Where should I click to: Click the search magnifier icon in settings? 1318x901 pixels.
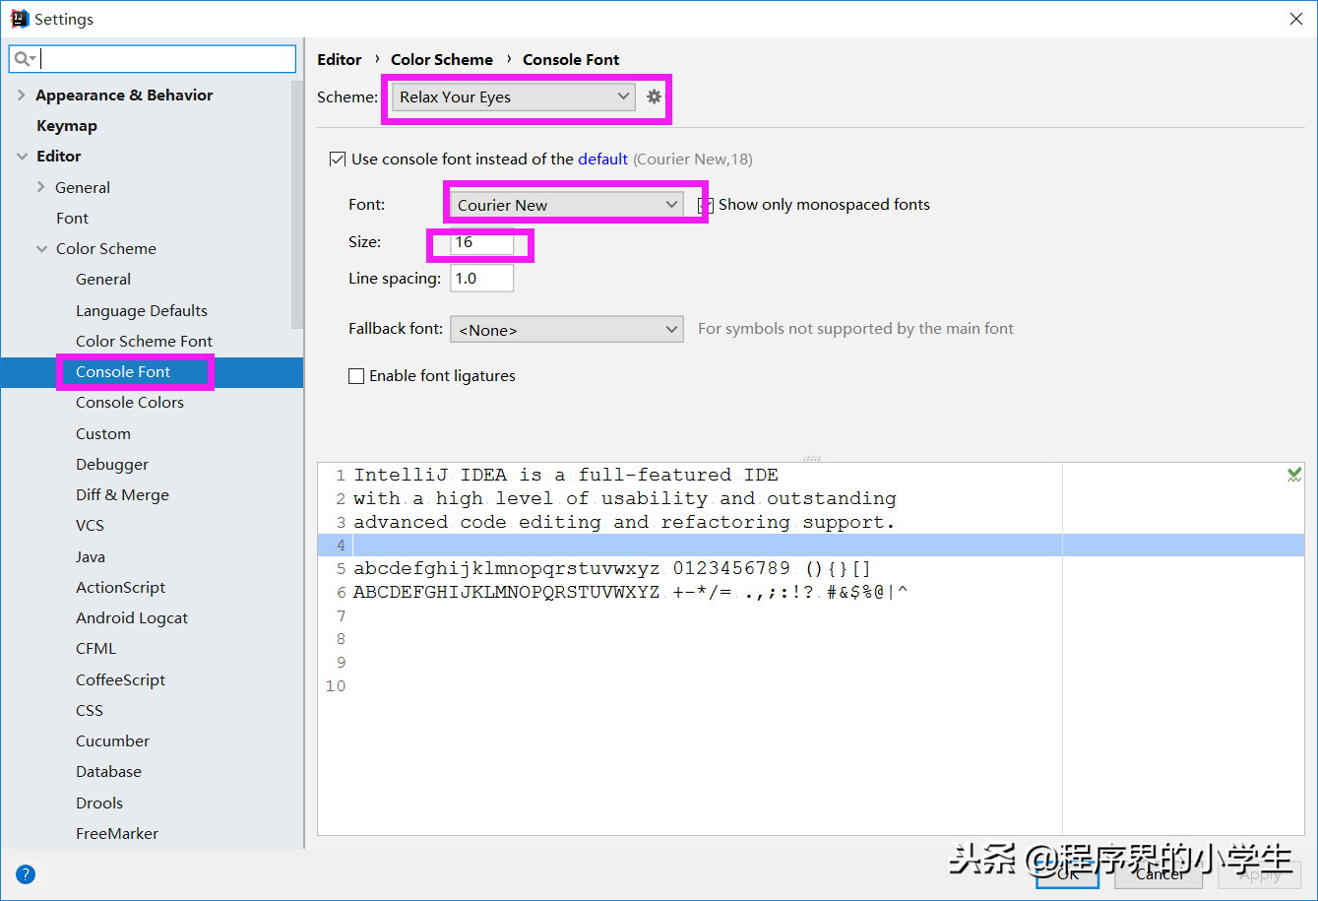[x=24, y=59]
